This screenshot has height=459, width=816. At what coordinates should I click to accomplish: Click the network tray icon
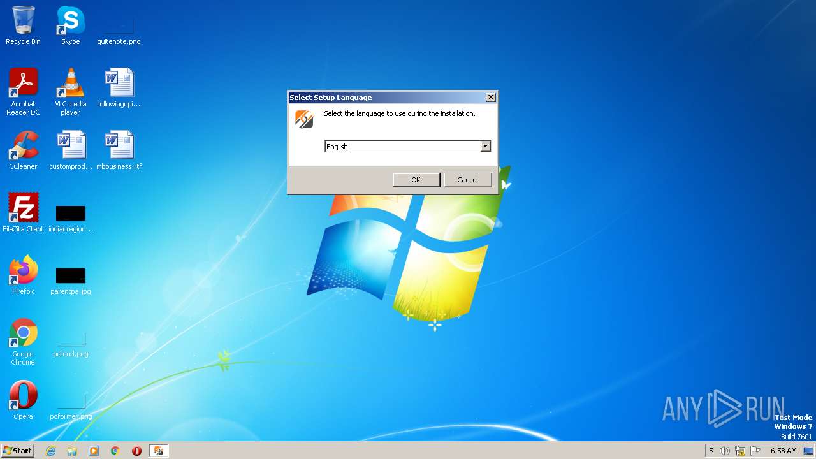pyautogui.click(x=740, y=451)
